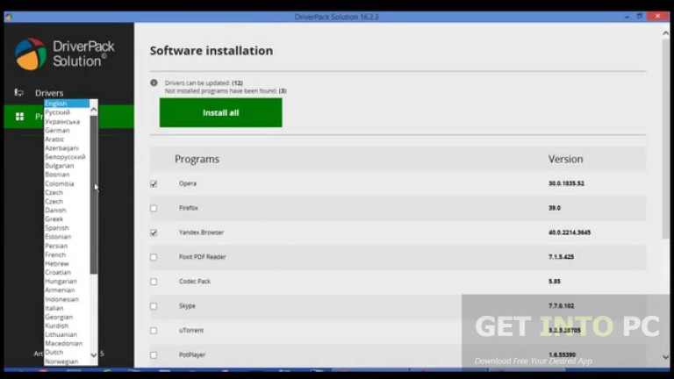Select Croatian in language list
Screen dimensions: 674x379
[x=58, y=273]
